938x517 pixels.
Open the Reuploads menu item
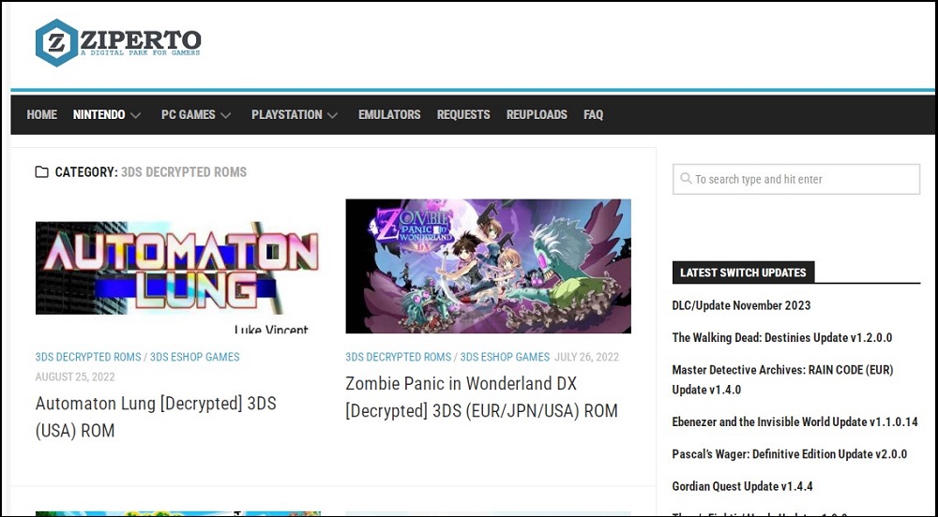click(537, 114)
